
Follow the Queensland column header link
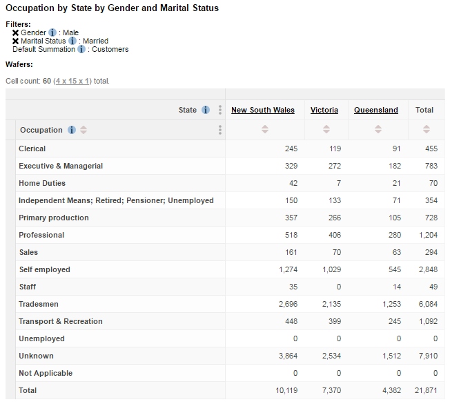point(376,110)
